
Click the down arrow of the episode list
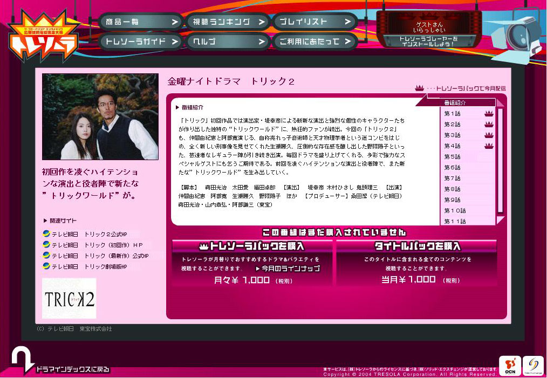coord(500,219)
